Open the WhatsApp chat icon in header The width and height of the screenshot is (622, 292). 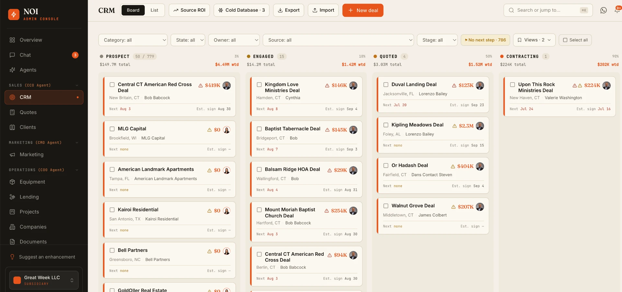click(x=603, y=10)
